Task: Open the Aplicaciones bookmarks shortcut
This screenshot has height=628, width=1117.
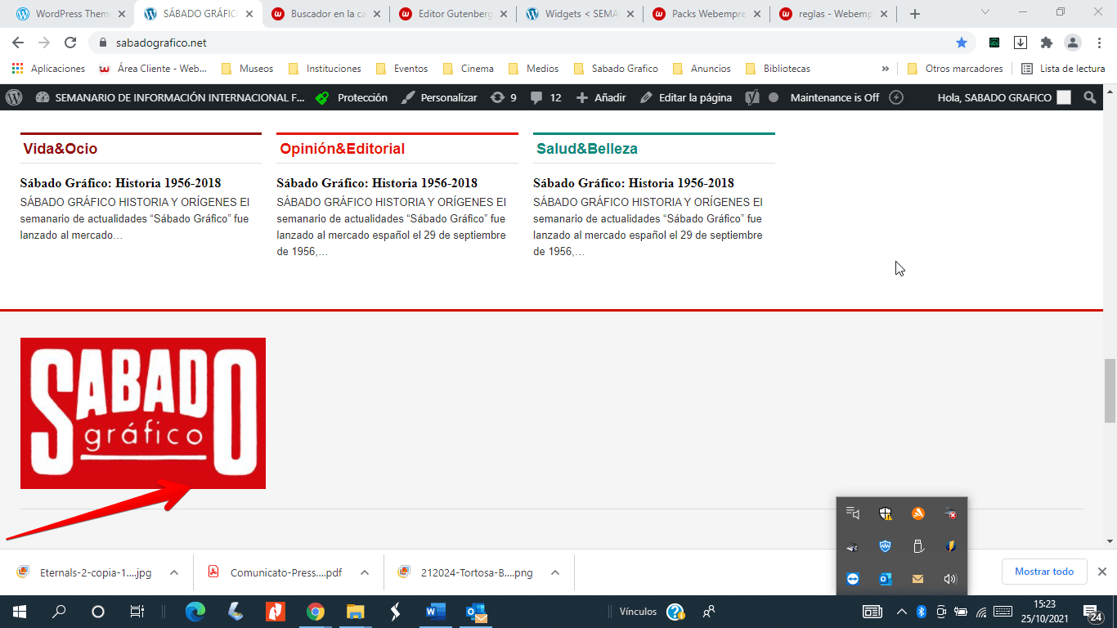Action: (x=48, y=69)
